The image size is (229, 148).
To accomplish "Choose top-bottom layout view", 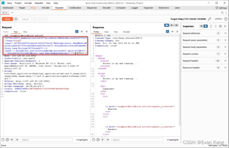I will point(172,25).
